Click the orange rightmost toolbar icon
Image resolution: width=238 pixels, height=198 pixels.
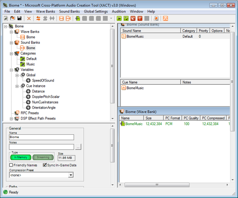pos(165,19)
